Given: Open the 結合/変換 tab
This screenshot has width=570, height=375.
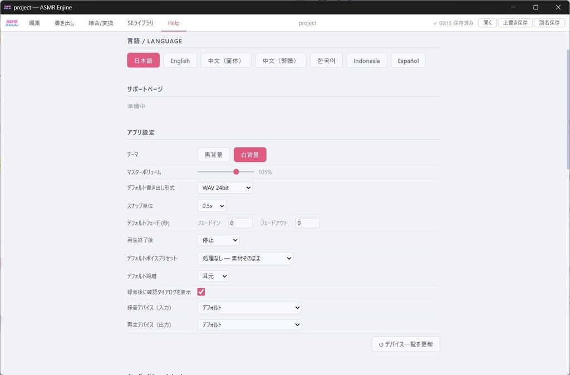Looking at the screenshot, I should pos(101,23).
